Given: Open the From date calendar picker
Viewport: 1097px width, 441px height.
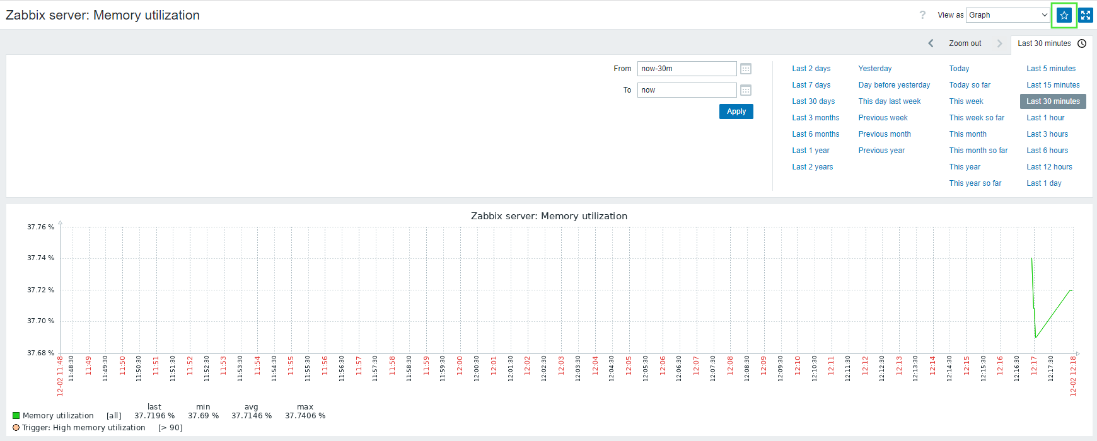Looking at the screenshot, I should point(746,69).
